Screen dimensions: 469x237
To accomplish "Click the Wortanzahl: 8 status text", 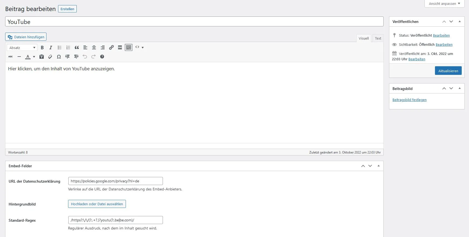I will click(18, 152).
